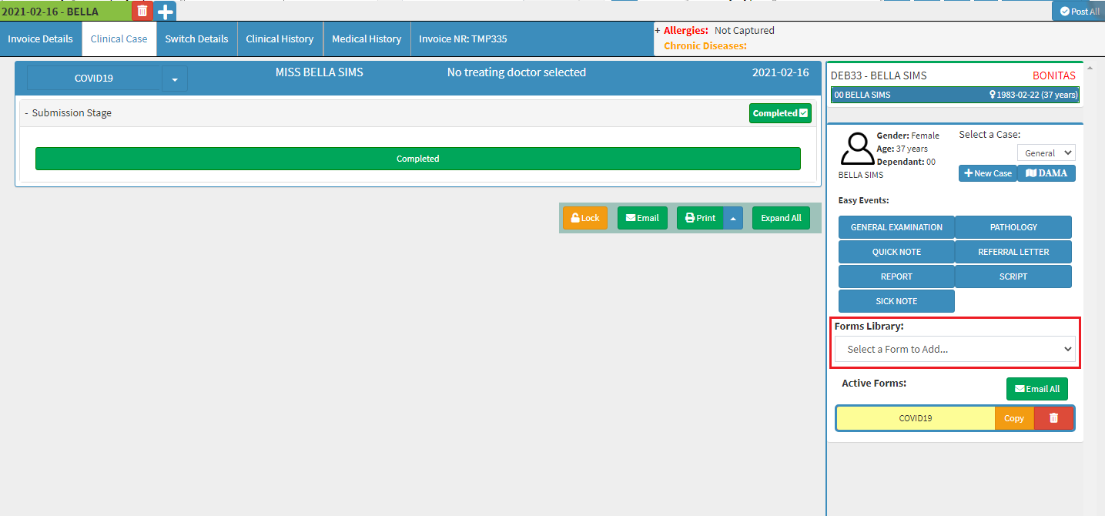Create a Sick Note

pyautogui.click(x=896, y=301)
